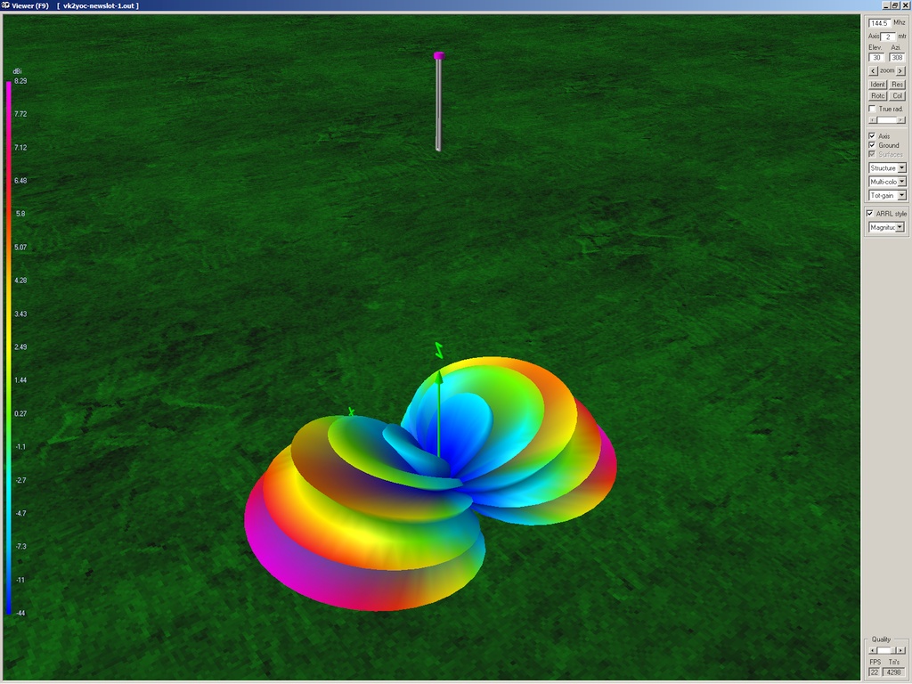Click the magenta cap of the antenna structure
912x684 pixels.
tap(439, 56)
